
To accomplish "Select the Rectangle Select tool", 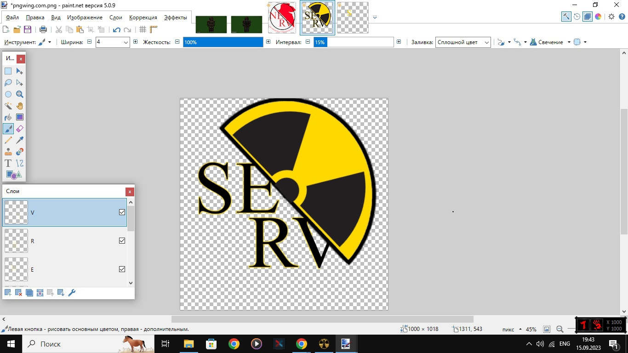I will pos(8,71).
